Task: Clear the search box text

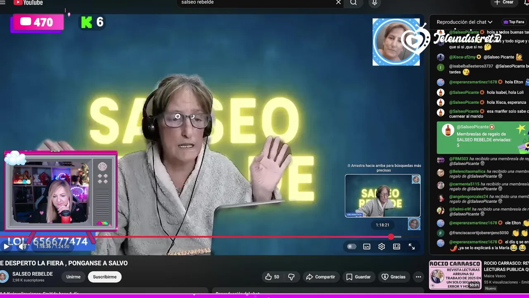Action: [338, 2]
